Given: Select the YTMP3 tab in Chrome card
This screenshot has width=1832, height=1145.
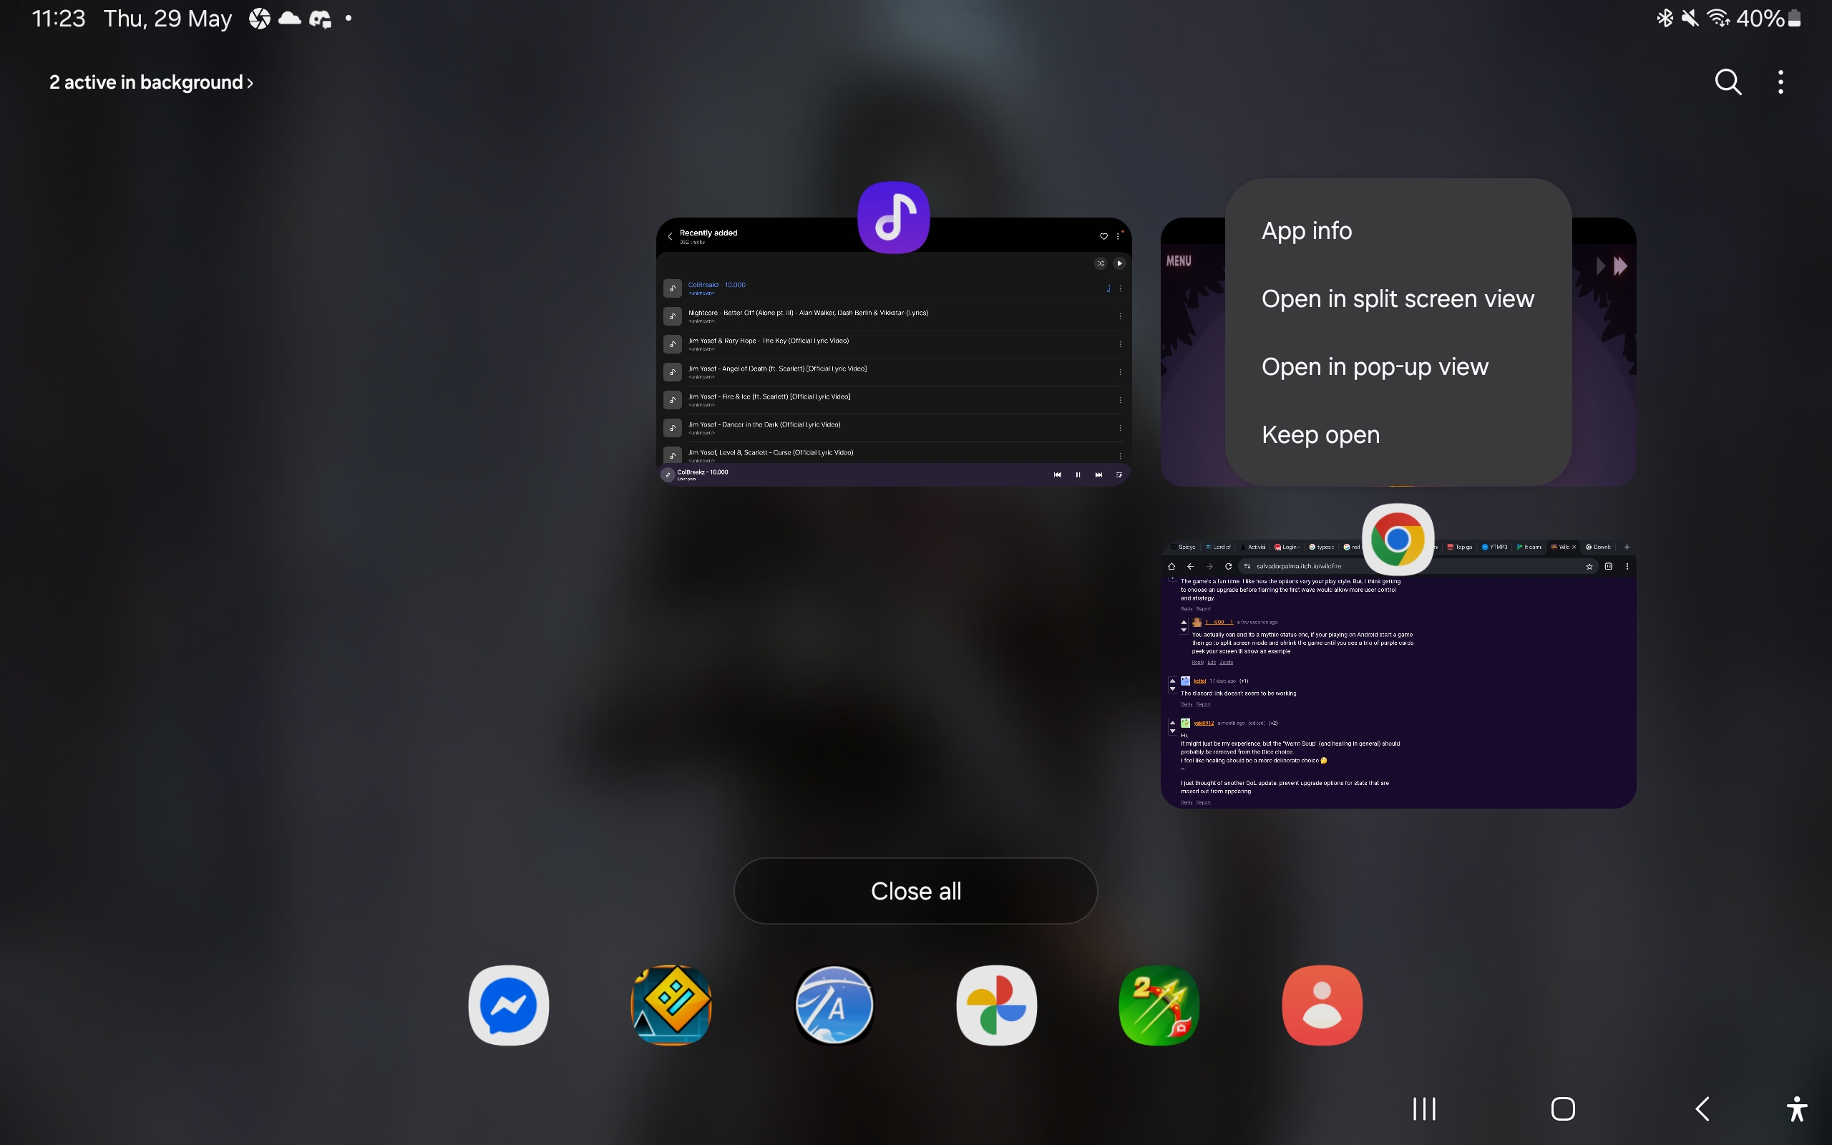Looking at the screenshot, I should click(x=1494, y=547).
